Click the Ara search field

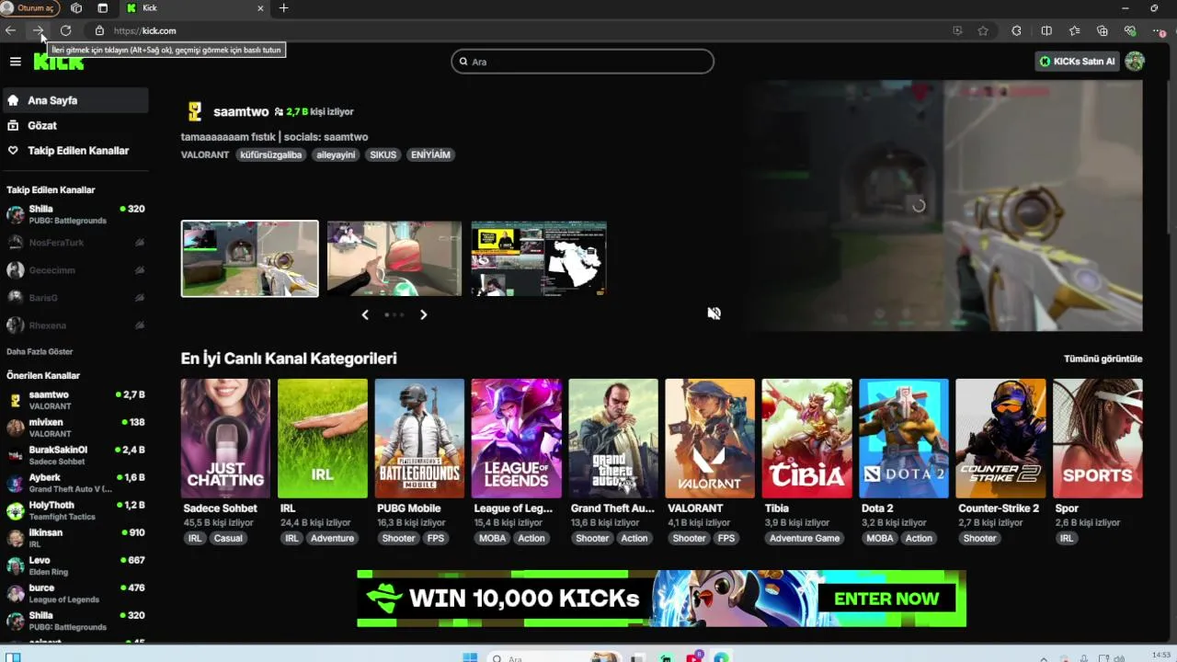click(582, 62)
